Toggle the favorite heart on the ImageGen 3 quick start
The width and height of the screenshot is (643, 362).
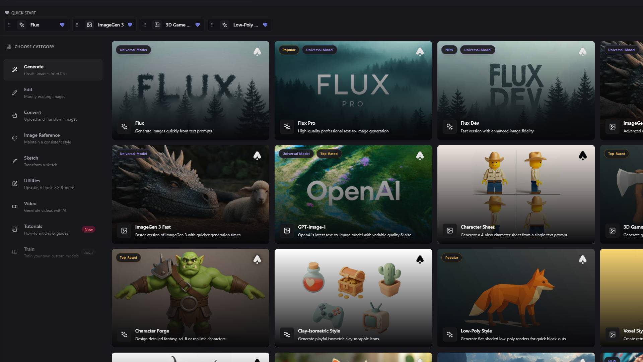click(130, 25)
